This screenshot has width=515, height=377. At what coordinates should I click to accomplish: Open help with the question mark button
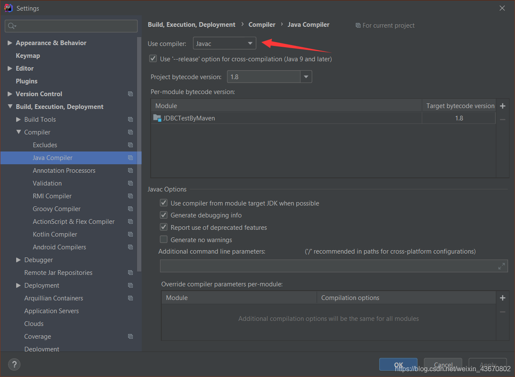pos(14,364)
